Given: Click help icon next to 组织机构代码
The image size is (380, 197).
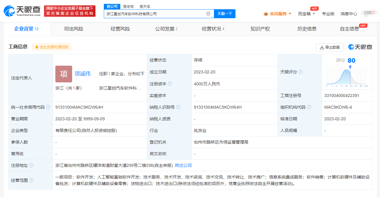Looking at the screenshot, I should [x=309, y=107].
